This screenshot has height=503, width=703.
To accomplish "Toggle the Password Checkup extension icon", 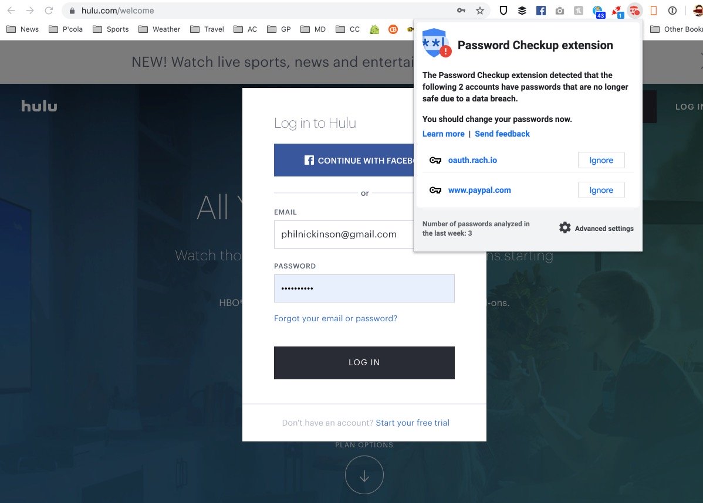I will tap(634, 11).
